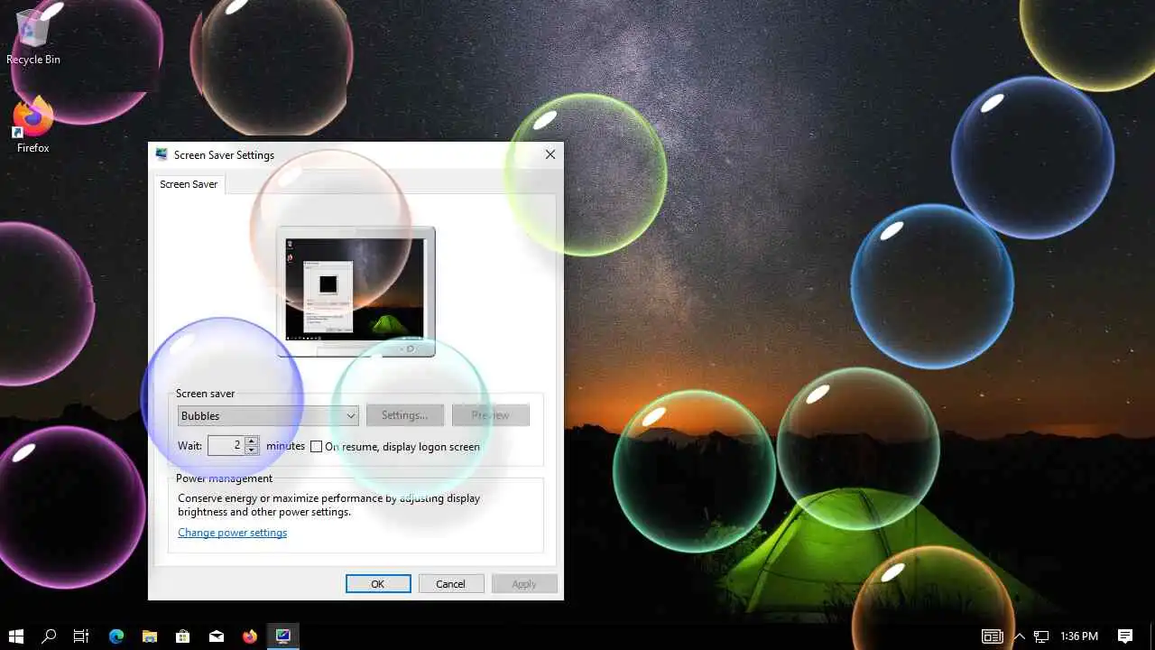
Task: Click the Apply button
Action: click(x=524, y=584)
